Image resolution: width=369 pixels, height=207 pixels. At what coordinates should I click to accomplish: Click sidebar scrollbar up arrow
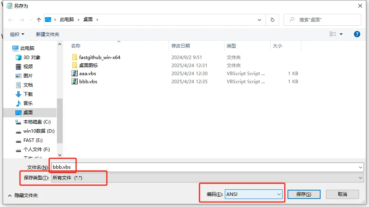tap(60, 44)
